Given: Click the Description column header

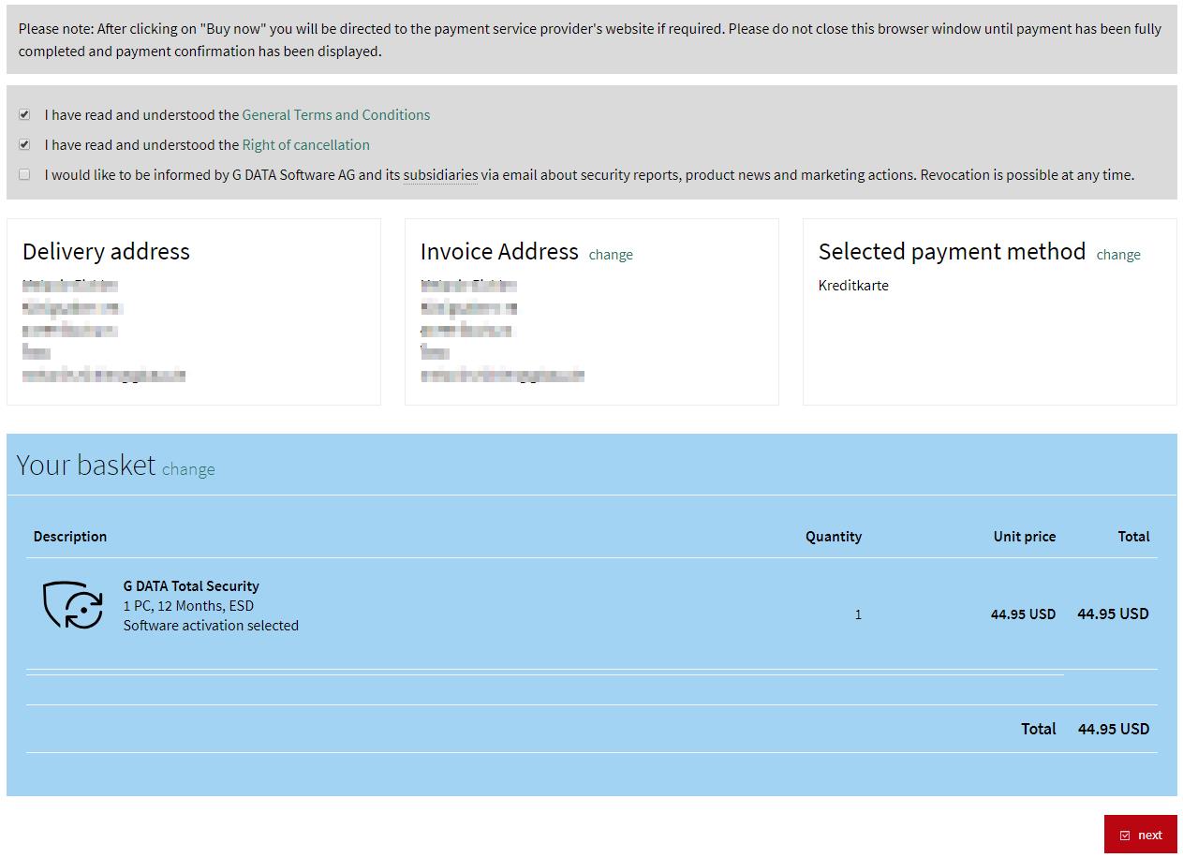Looking at the screenshot, I should click(x=70, y=536).
